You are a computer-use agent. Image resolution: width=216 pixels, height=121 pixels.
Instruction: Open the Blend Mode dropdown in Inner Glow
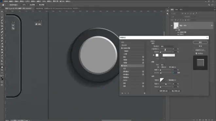(167, 46)
